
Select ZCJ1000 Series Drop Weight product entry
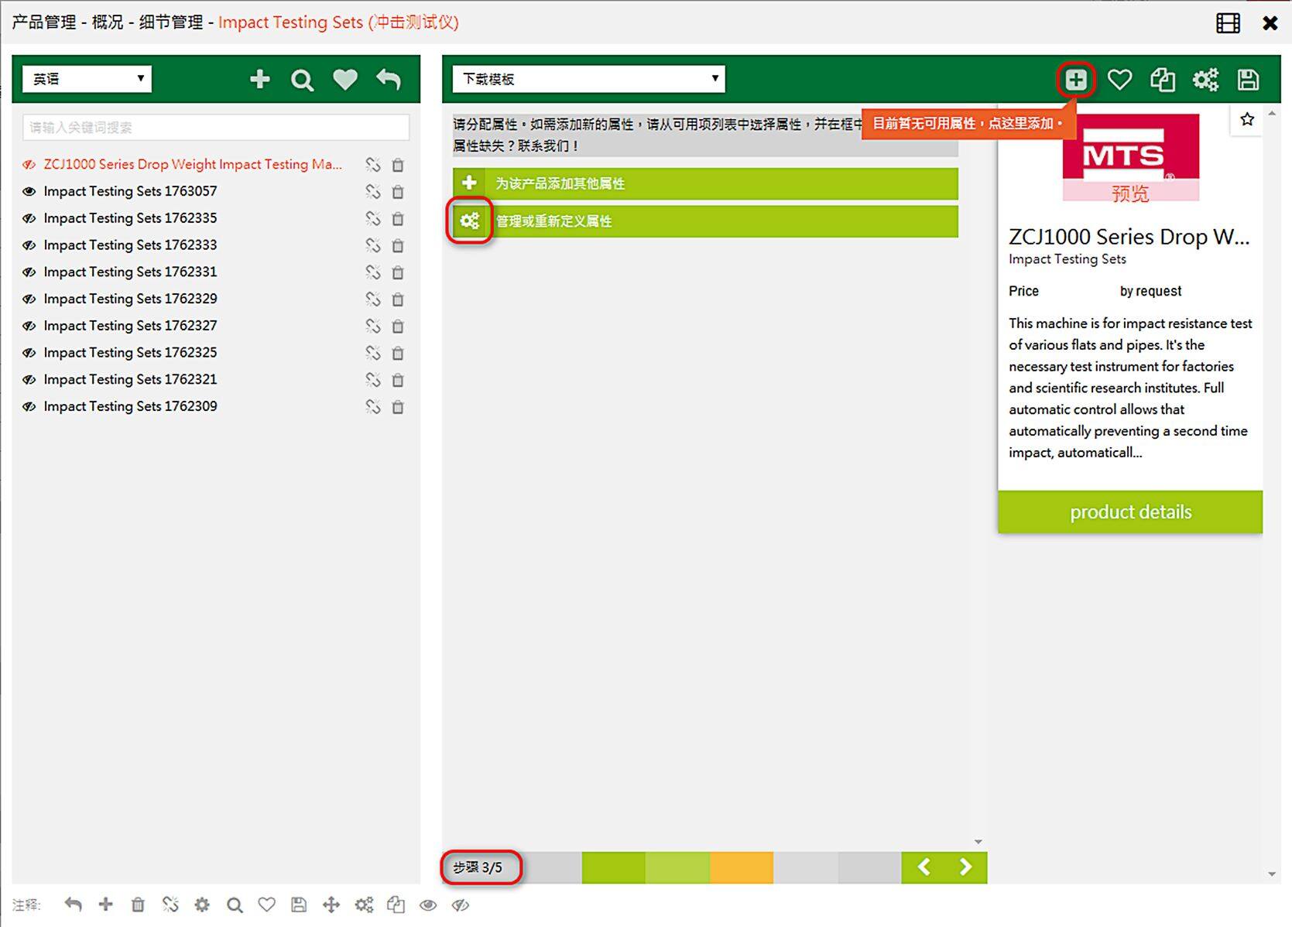pyautogui.click(x=192, y=164)
